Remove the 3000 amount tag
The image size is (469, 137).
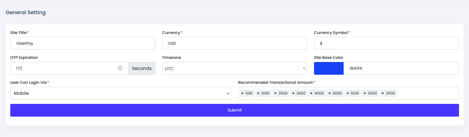pyautogui.click(x=293, y=93)
